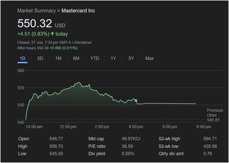Image resolution: width=229 pixels, height=163 pixels.
Task: Click the After hours 550.38 text
Action: tap(33, 48)
